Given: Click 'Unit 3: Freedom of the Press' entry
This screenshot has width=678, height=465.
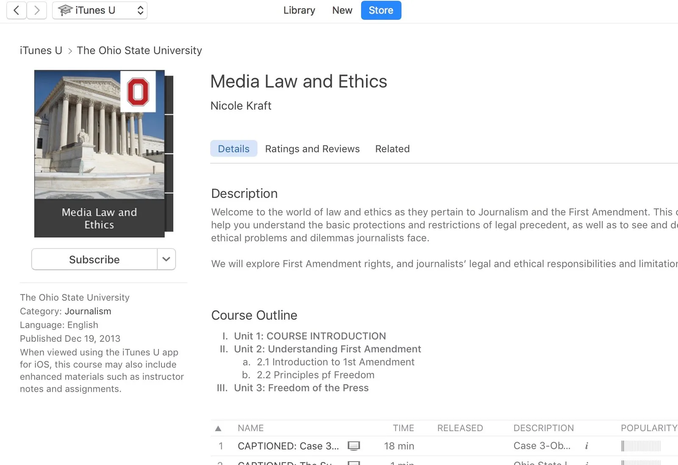Looking at the screenshot, I should coord(301,388).
